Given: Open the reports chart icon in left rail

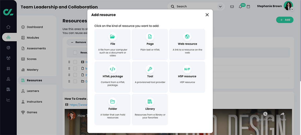Looking at the screenshot, I should pyautogui.click(x=8, y=100).
